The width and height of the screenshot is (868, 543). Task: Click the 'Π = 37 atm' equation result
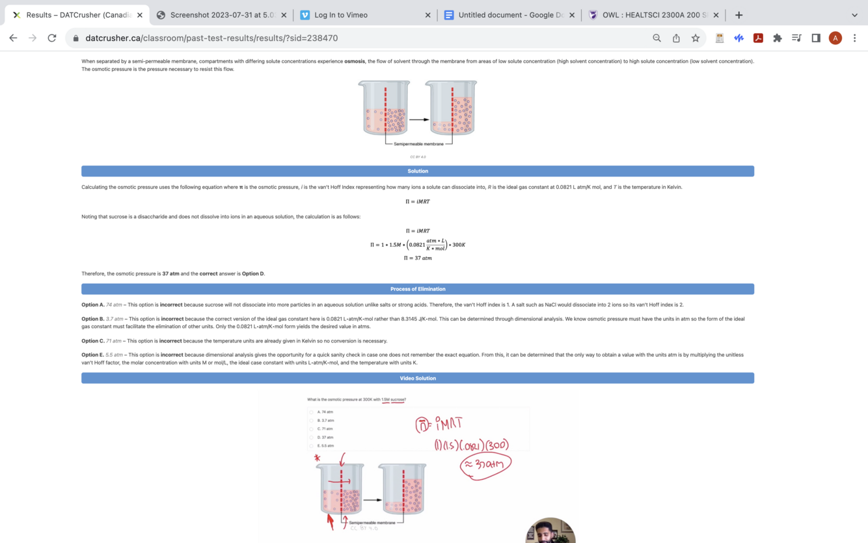point(418,258)
